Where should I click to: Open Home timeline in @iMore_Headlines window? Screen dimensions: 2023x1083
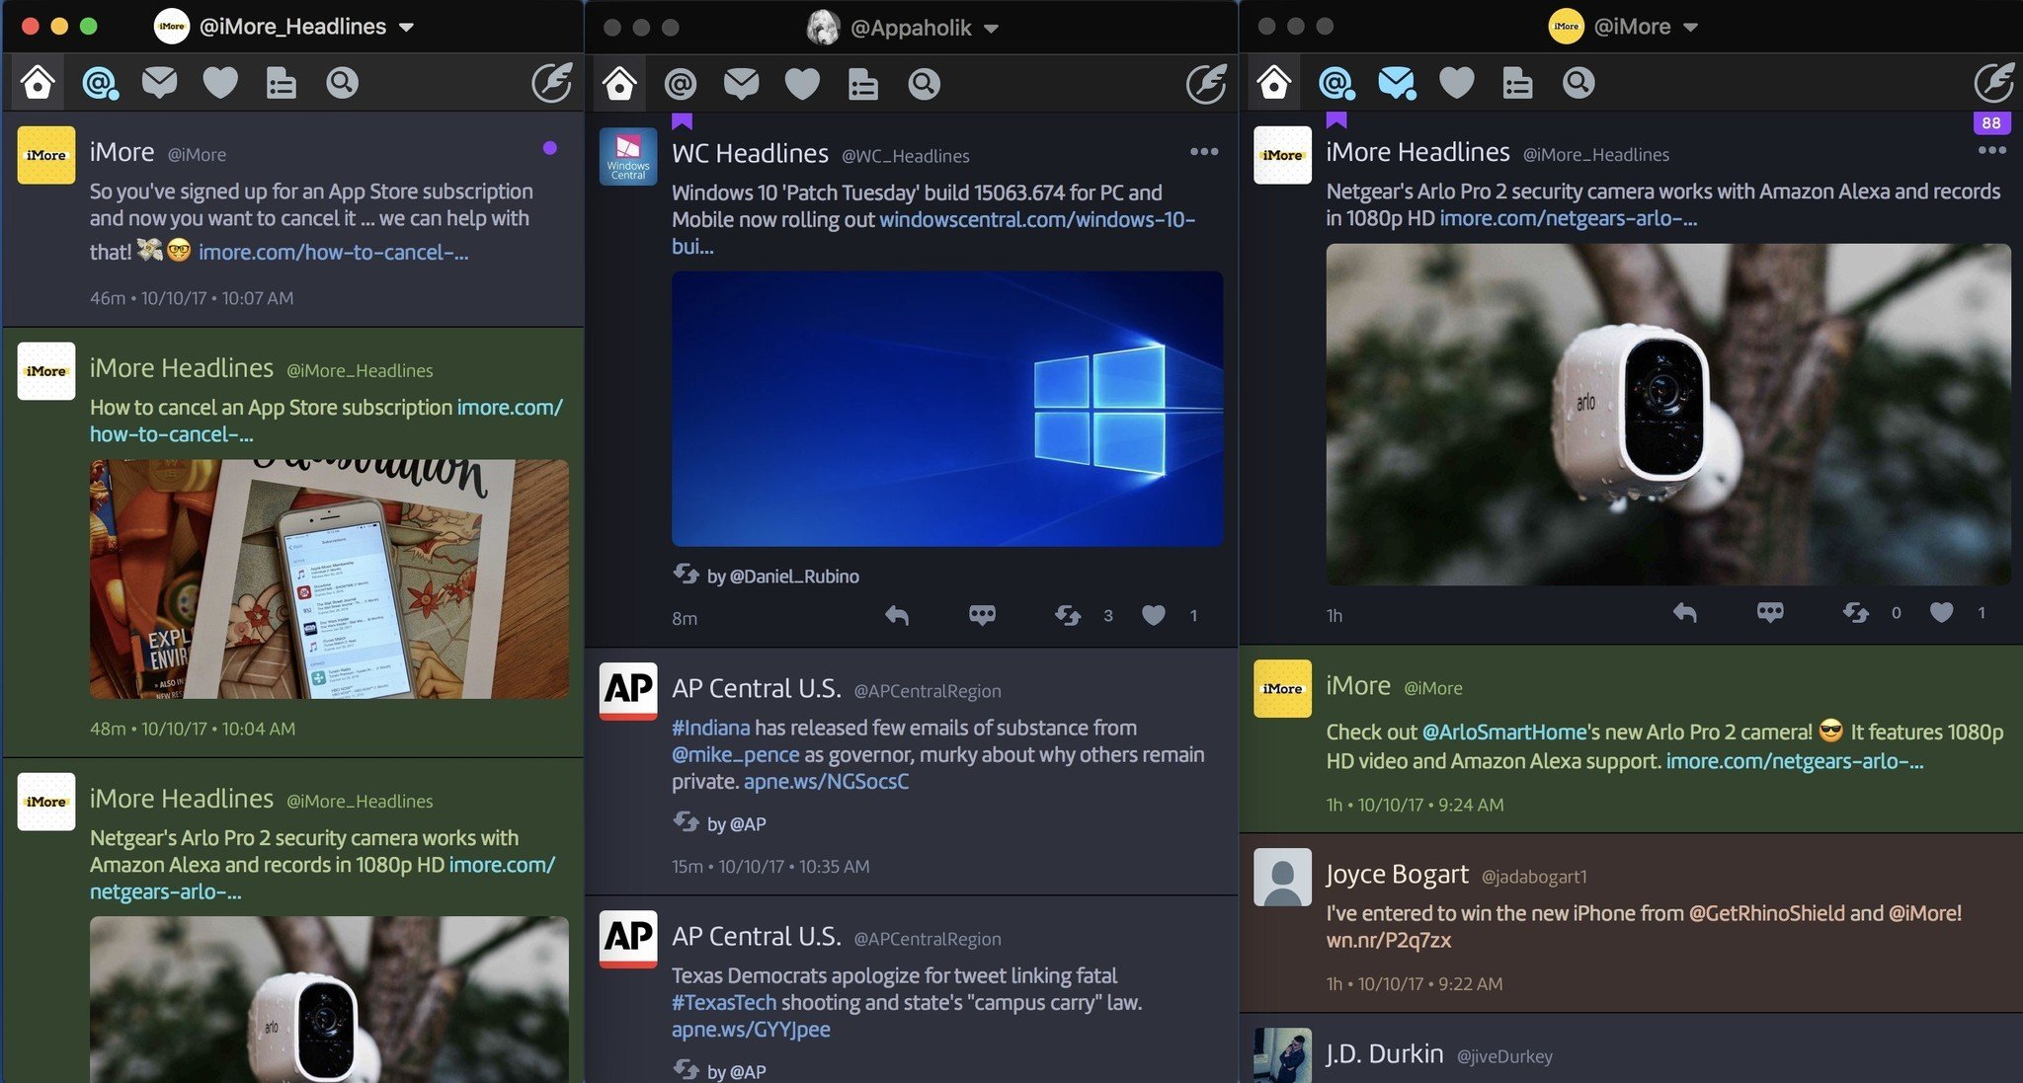pos(38,82)
